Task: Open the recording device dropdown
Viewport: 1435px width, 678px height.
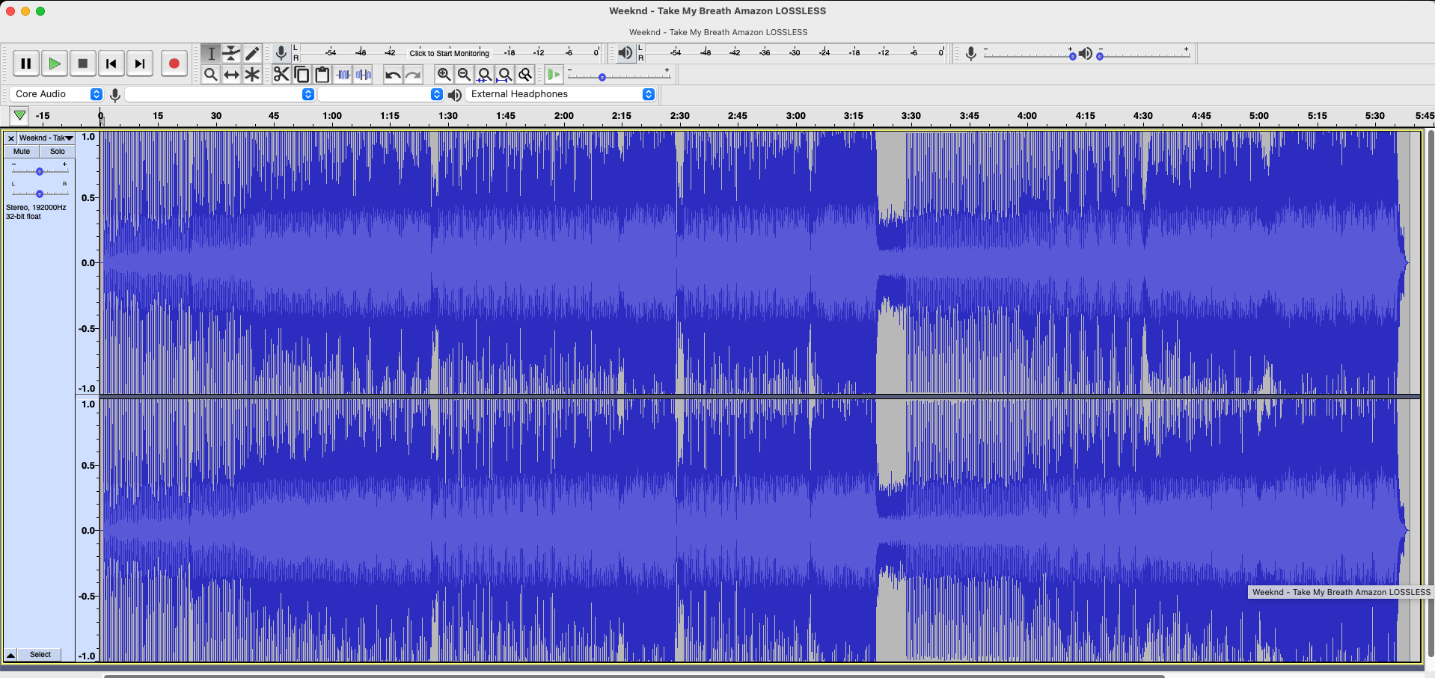Action: coord(220,94)
